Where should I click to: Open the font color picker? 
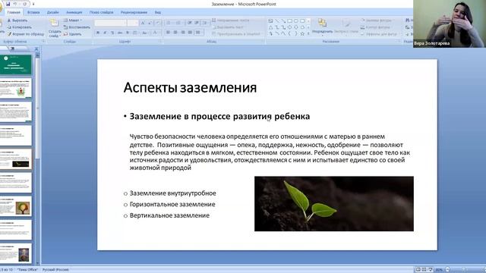[x=156, y=33]
